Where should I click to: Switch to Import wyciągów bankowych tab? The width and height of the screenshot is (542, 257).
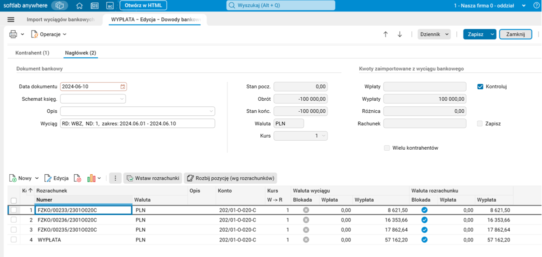click(60, 19)
